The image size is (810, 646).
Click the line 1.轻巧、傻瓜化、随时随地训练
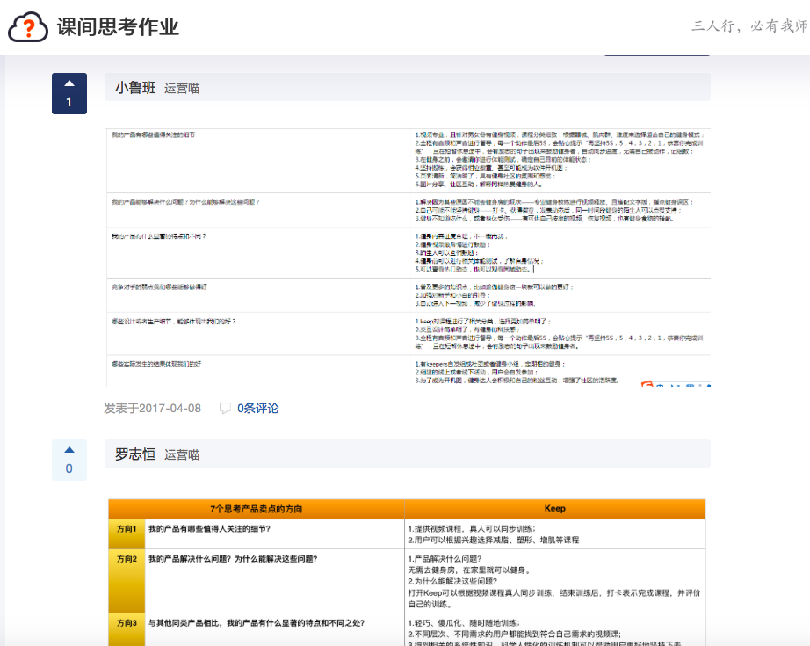[x=464, y=623]
